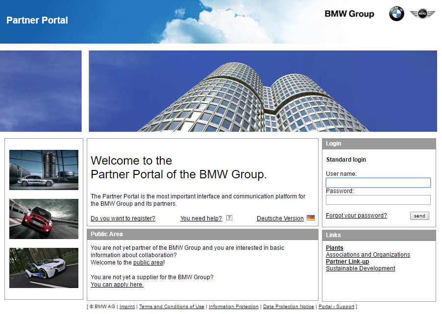Click the German flag icon
The width and height of the screenshot is (442, 314).
310,218
